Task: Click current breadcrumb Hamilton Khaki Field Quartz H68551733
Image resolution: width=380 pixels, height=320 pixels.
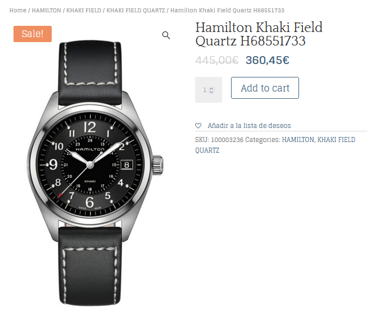Action: [227, 11]
